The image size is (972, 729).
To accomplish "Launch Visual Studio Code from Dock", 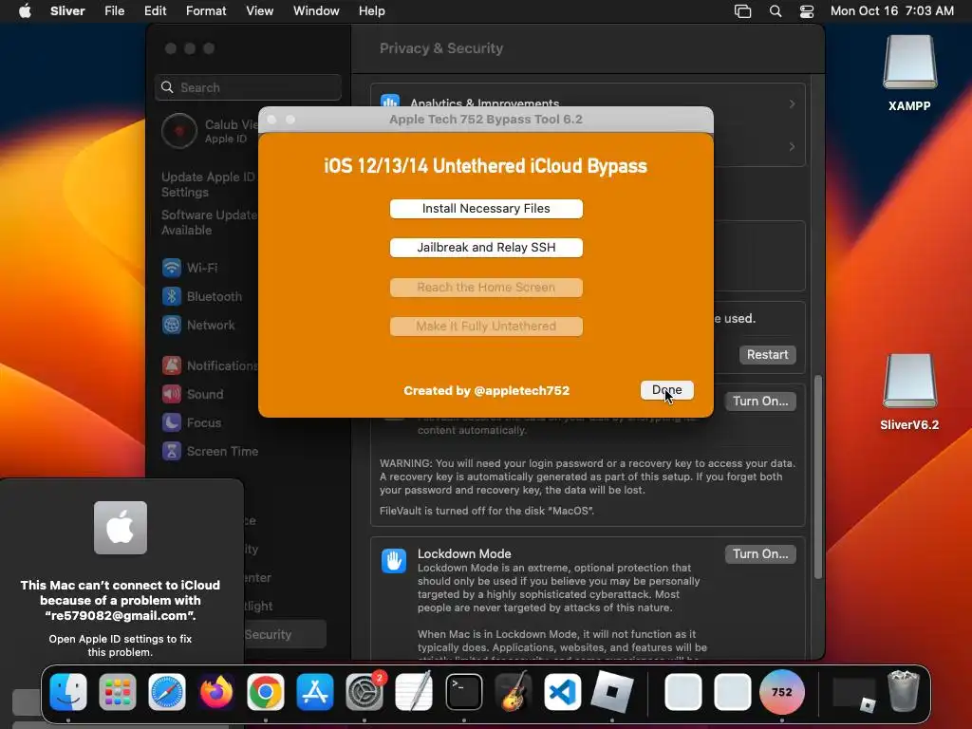I will point(562,692).
